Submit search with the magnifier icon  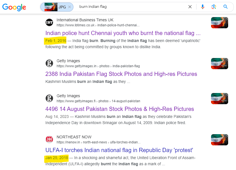(x=225, y=7)
